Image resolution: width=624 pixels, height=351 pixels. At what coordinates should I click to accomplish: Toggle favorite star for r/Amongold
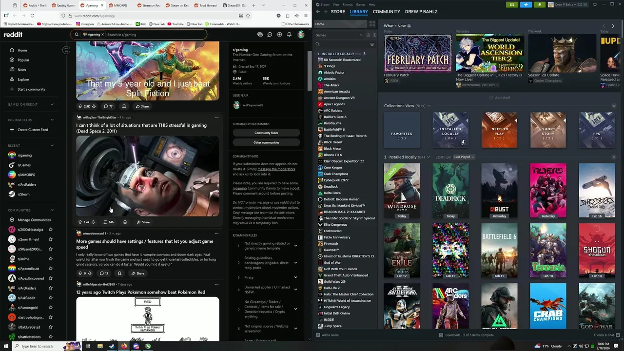(x=51, y=308)
